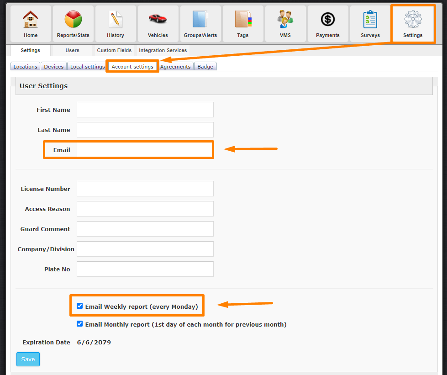Open the Devices tab
The image size is (447, 375).
[53, 66]
